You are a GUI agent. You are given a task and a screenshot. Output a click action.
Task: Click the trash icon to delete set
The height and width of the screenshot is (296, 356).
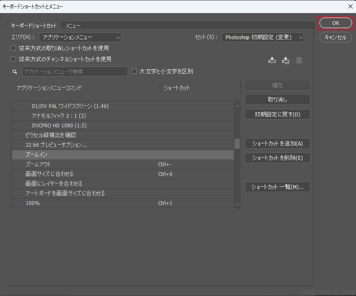click(x=299, y=60)
